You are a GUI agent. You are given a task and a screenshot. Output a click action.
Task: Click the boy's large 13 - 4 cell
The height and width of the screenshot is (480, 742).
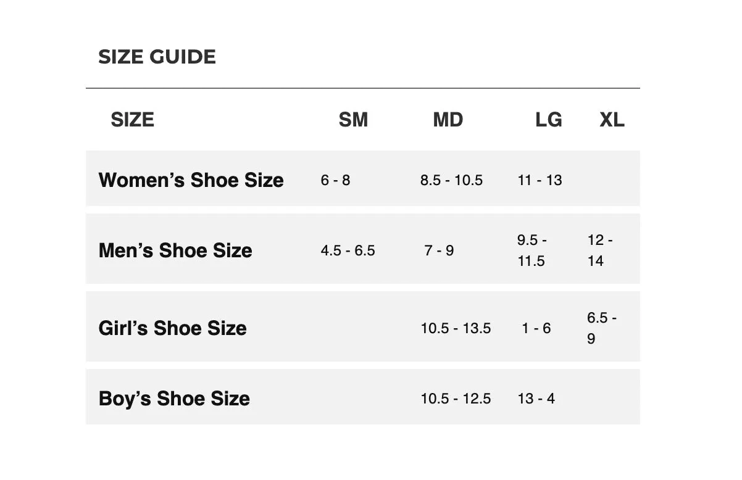click(536, 399)
